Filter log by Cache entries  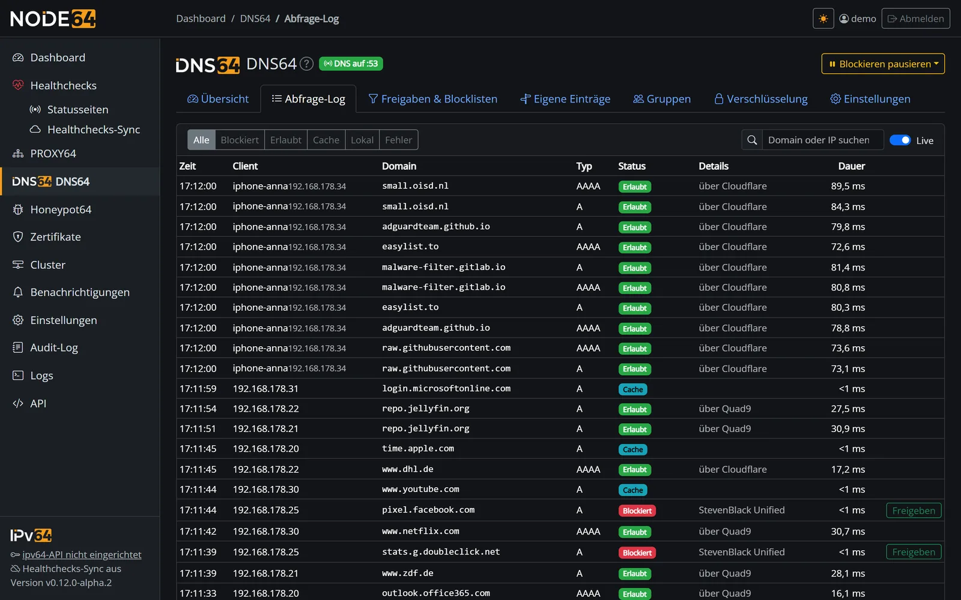(326, 140)
